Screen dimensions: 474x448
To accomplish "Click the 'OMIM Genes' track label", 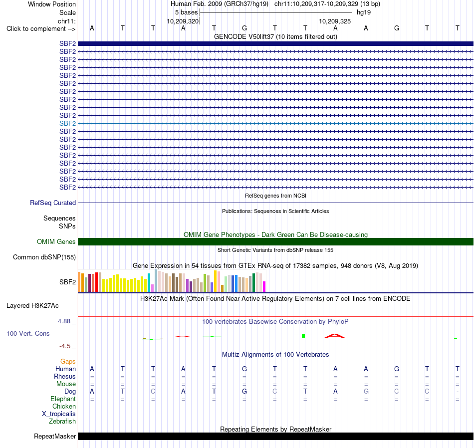I will tap(56, 241).
